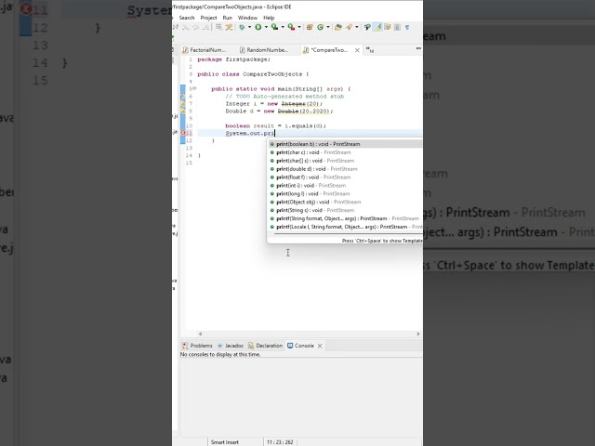Viewport: 595px width, 446px height.
Task: Click the cursor position 11 : 23 : 262
Action: [x=280, y=442]
